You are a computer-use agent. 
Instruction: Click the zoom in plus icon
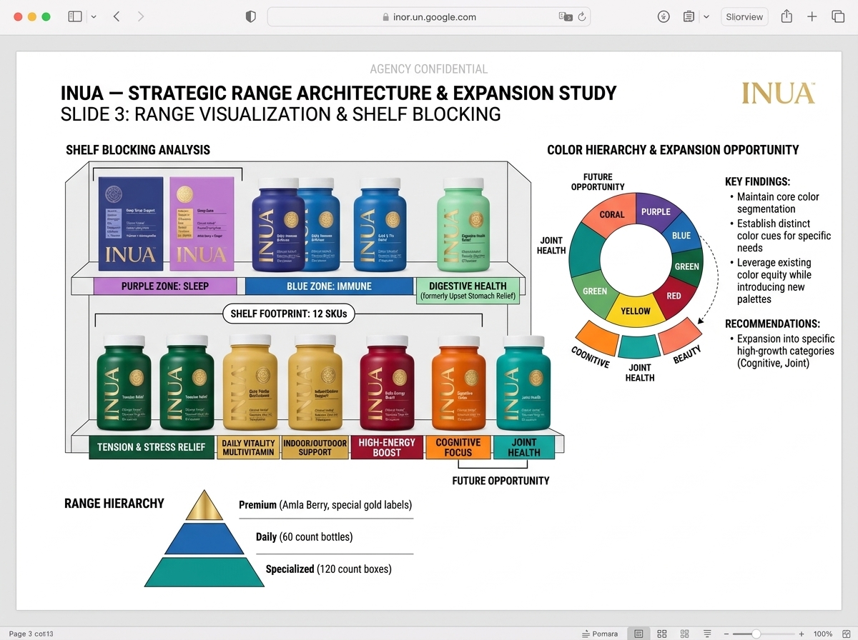point(802,634)
